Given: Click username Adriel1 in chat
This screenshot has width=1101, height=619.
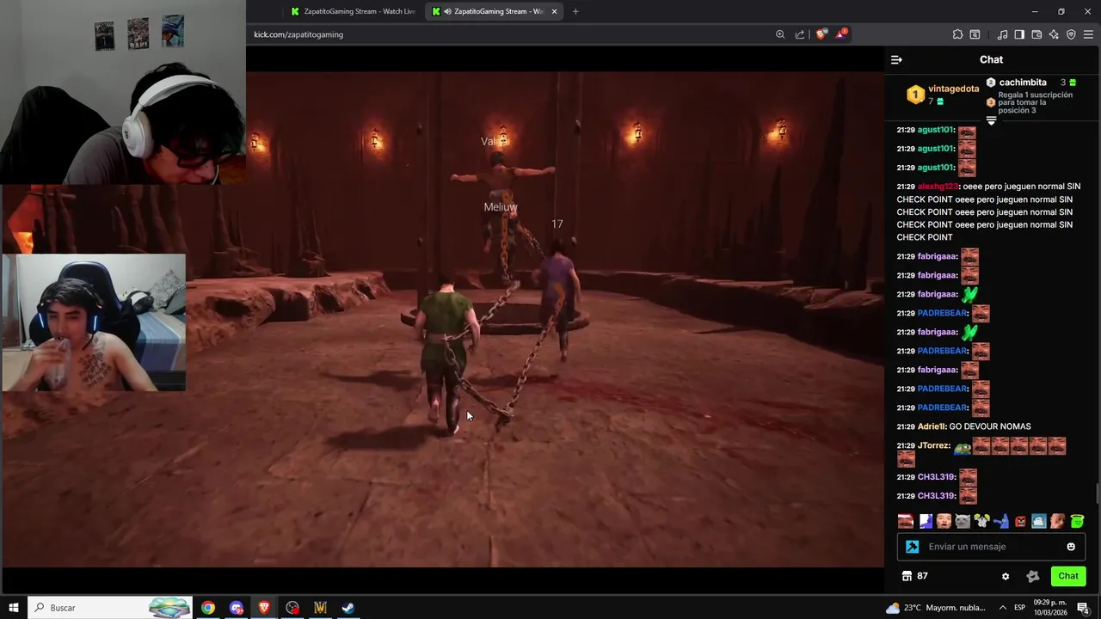Looking at the screenshot, I should [x=931, y=426].
